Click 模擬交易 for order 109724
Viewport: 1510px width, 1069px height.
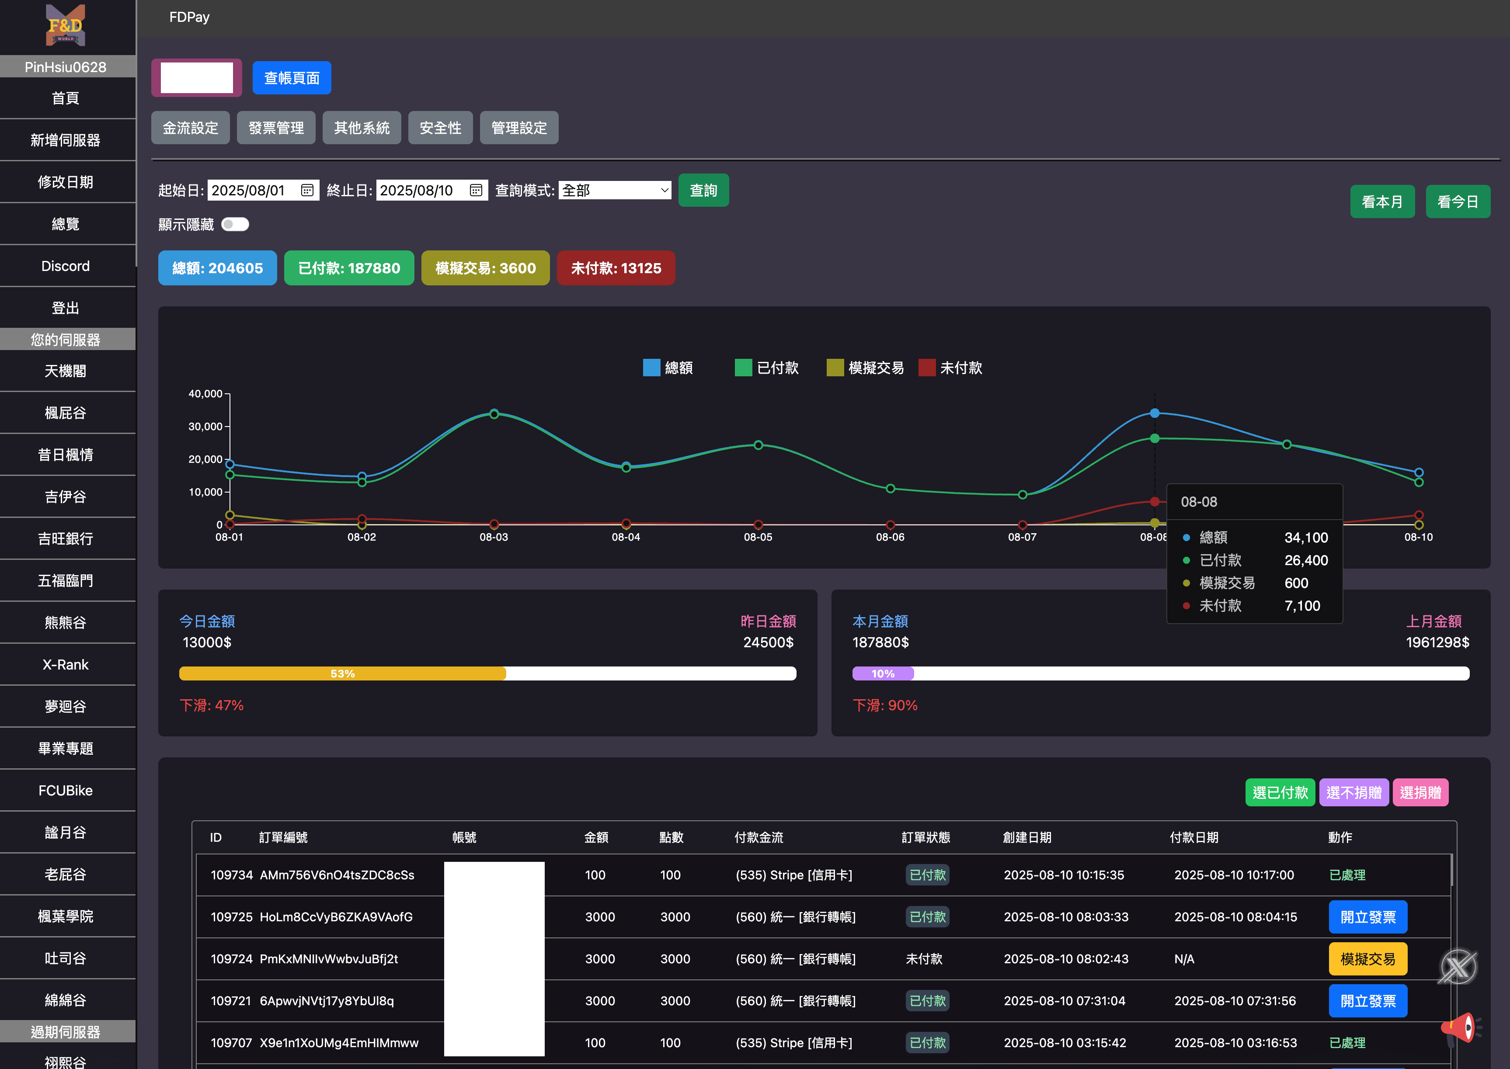1368,958
